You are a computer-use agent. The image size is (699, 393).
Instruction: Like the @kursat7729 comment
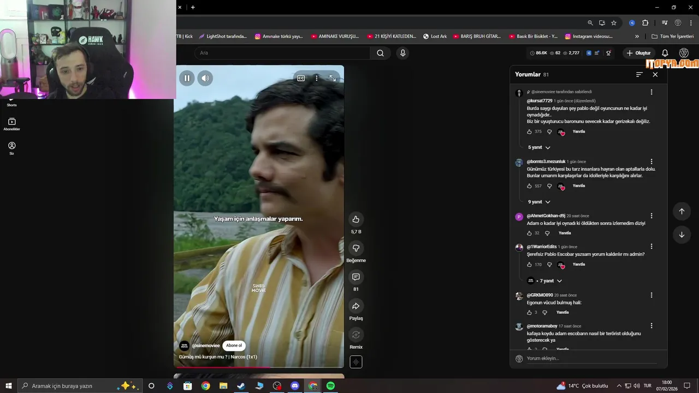pyautogui.click(x=529, y=132)
